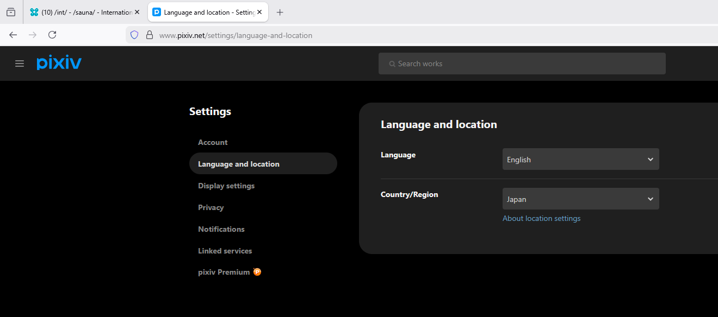The image size is (718, 317).
Task: Open the Country/Region dropdown showing Japan
Action: click(580, 199)
